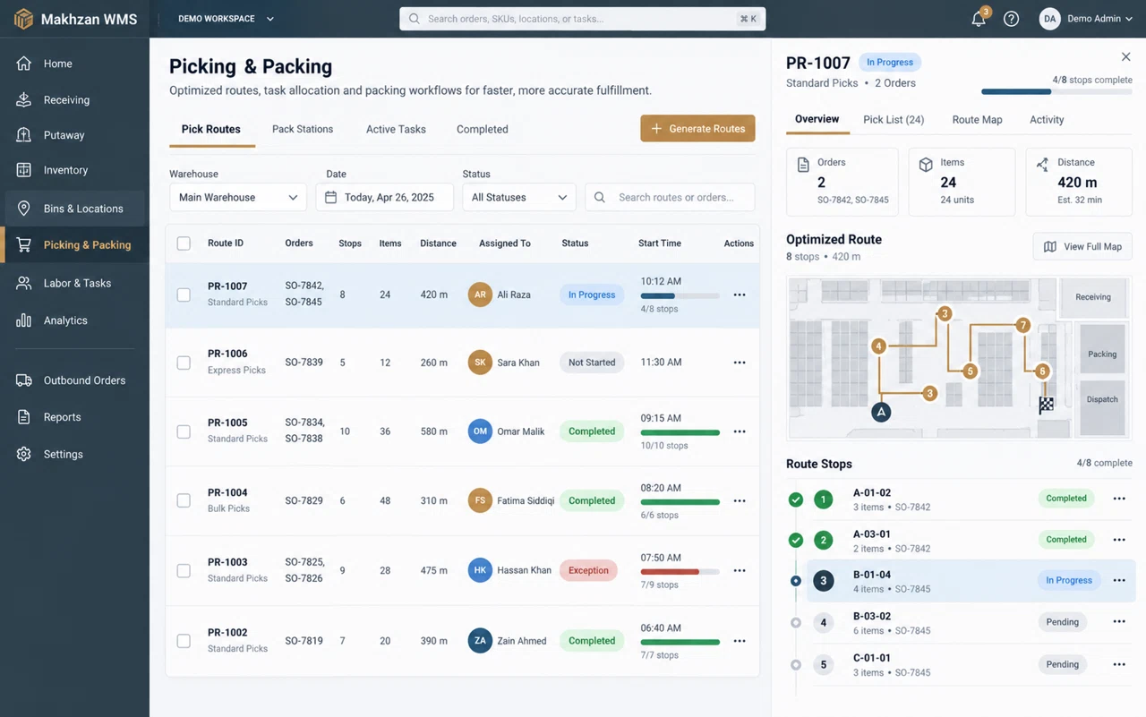Click assignee Omar Malik
The height and width of the screenshot is (717, 1146).
(x=507, y=431)
